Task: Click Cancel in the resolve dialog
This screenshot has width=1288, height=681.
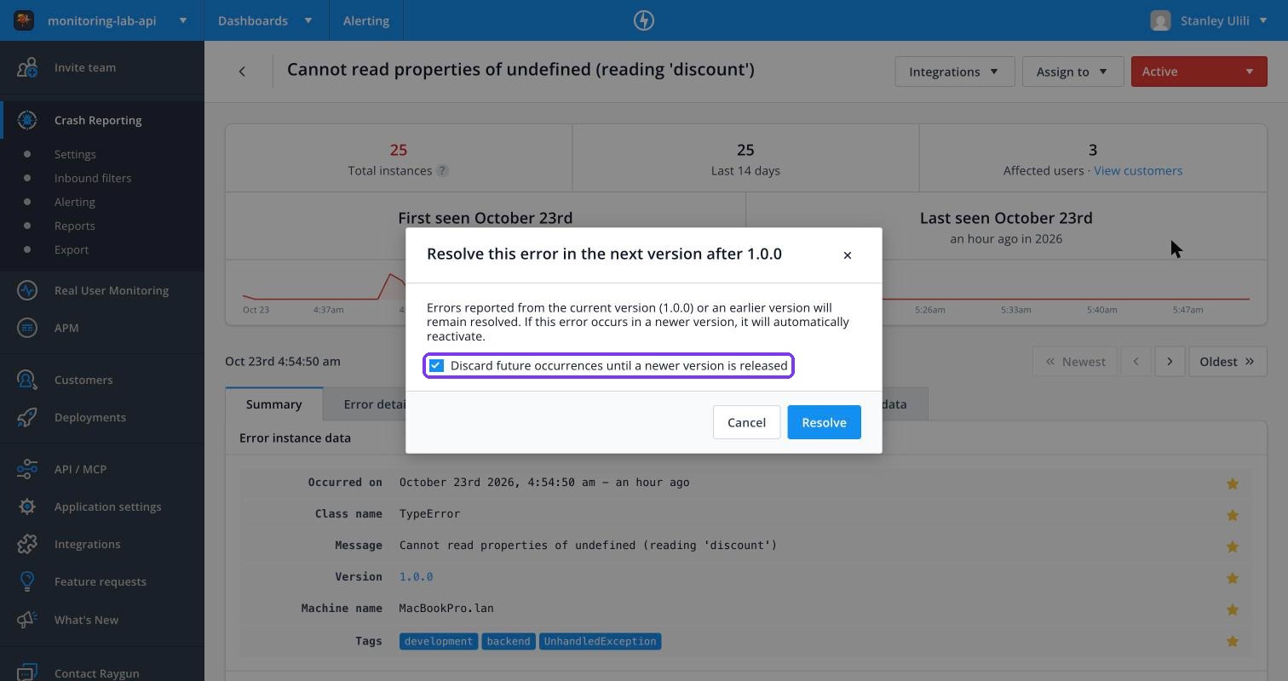Action: [746, 422]
